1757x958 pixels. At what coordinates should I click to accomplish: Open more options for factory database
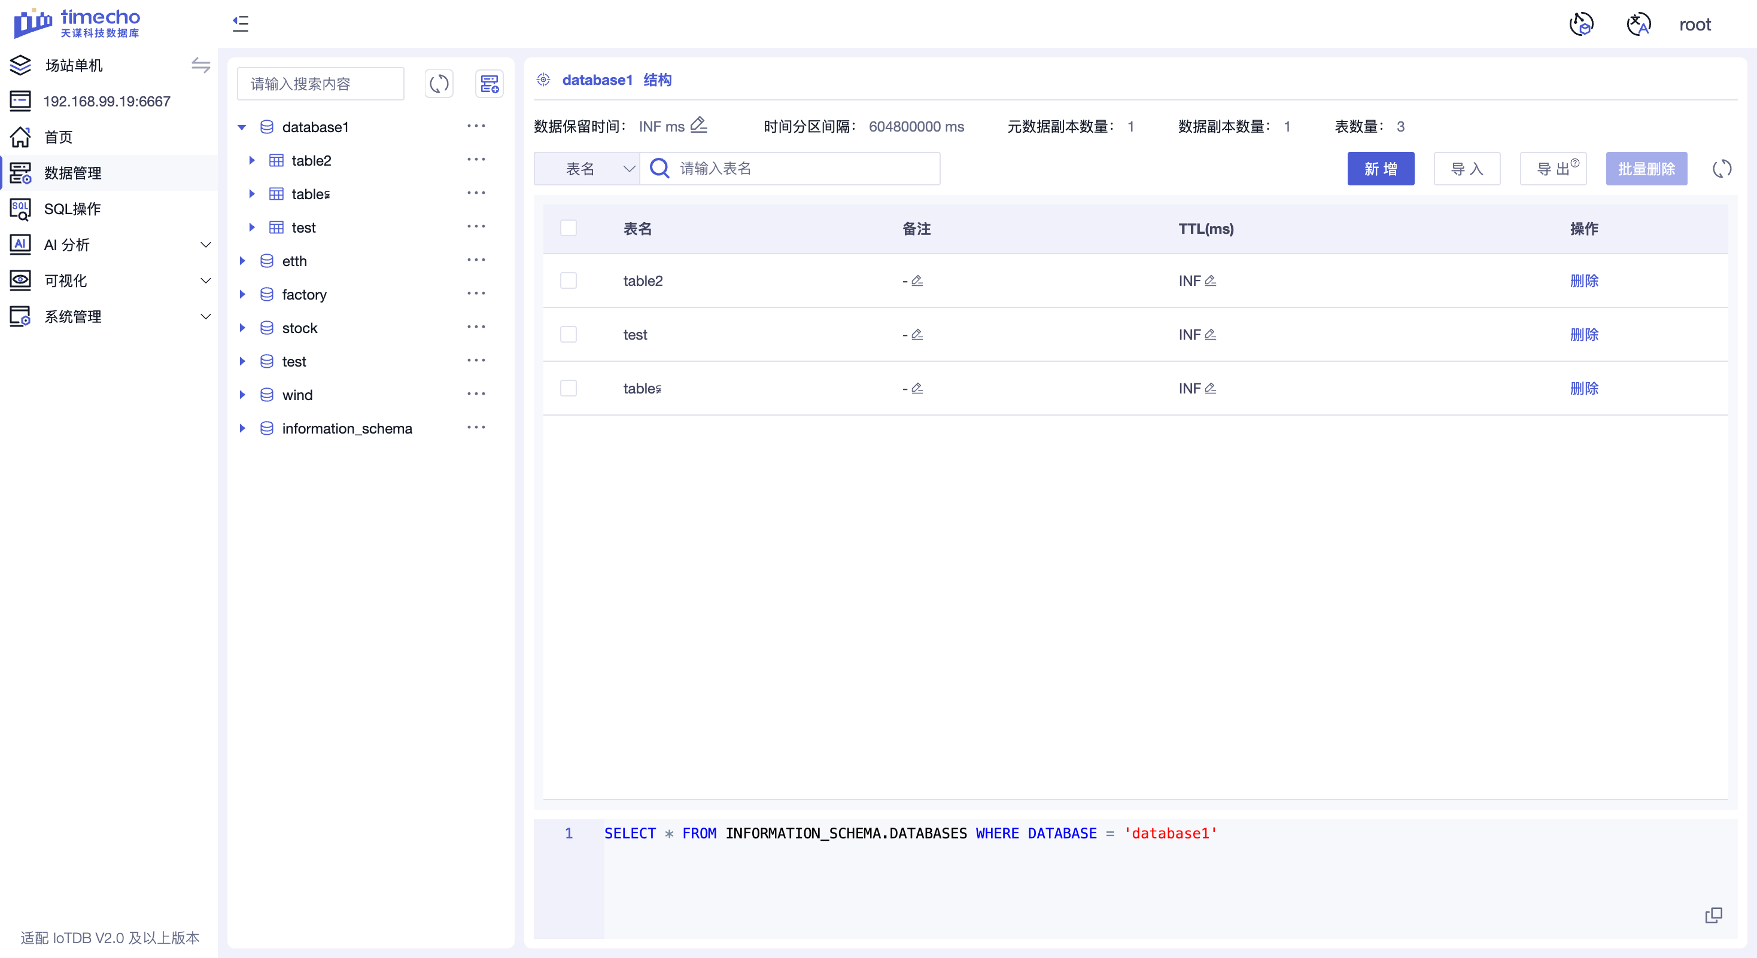tap(476, 293)
